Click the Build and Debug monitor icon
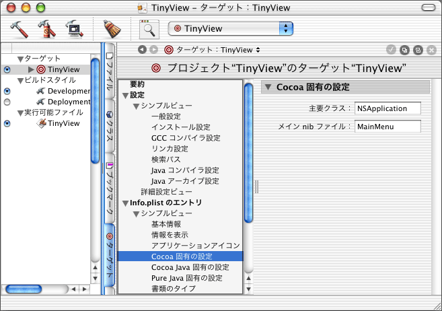 (x=73, y=29)
